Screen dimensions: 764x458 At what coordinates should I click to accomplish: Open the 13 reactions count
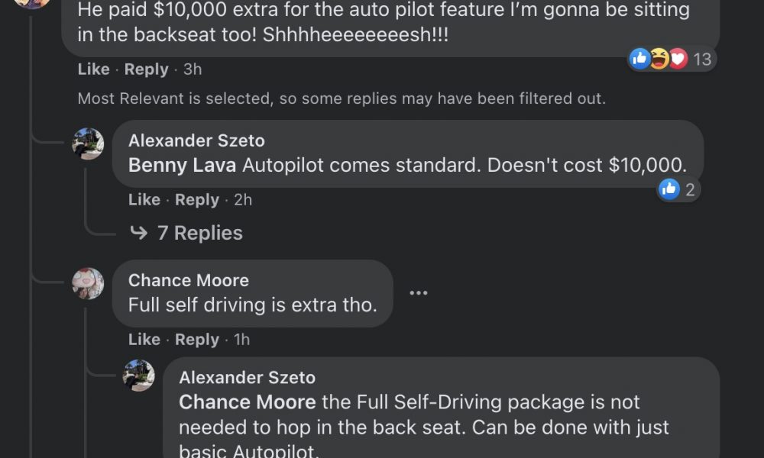coord(702,60)
